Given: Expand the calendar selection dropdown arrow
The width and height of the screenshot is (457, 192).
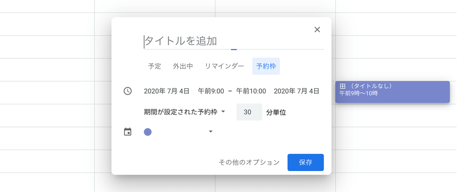Looking at the screenshot, I should [211, 132].
